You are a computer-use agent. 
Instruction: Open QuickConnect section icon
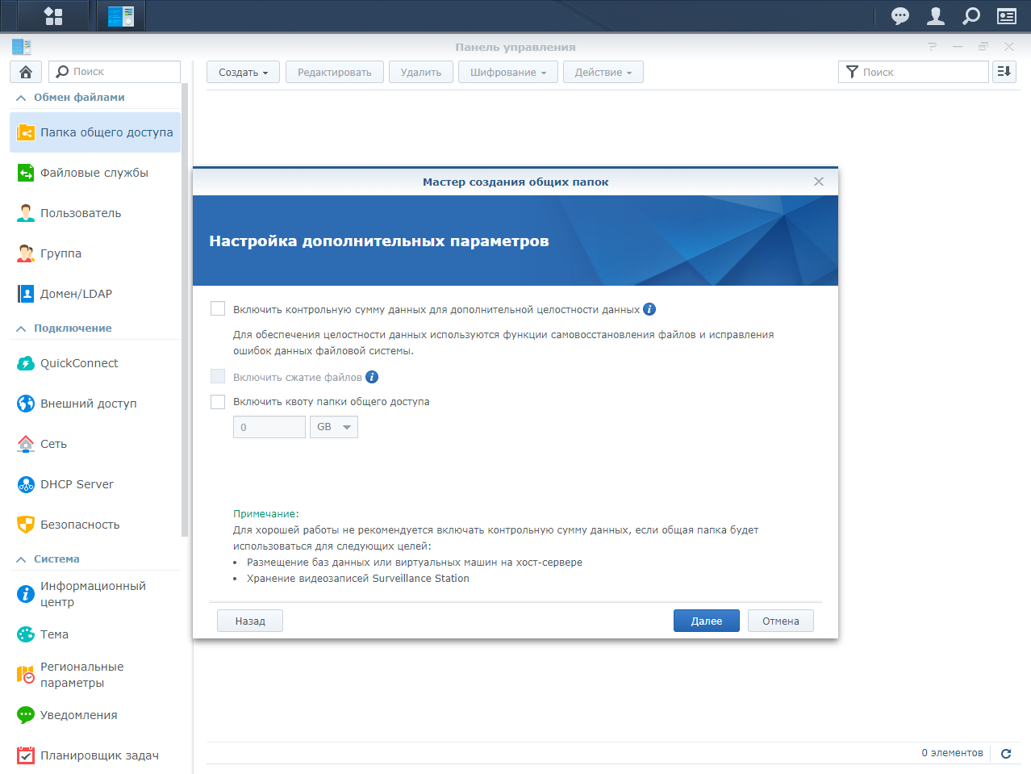coord(26,363)
